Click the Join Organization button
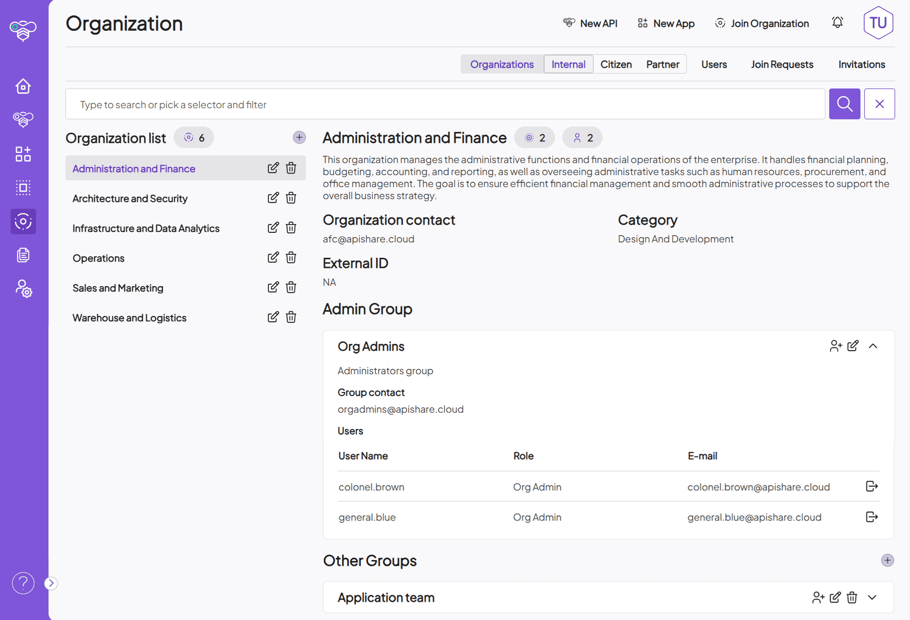The width and height of the screenshot is (910, 620). coord(761,23)
